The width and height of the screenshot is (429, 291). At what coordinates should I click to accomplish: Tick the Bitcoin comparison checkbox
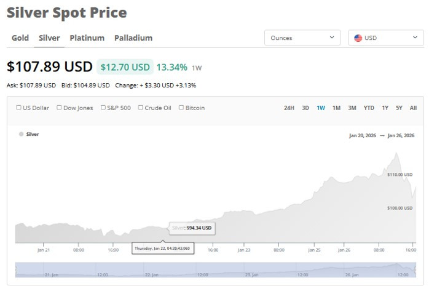click(181, 108)
